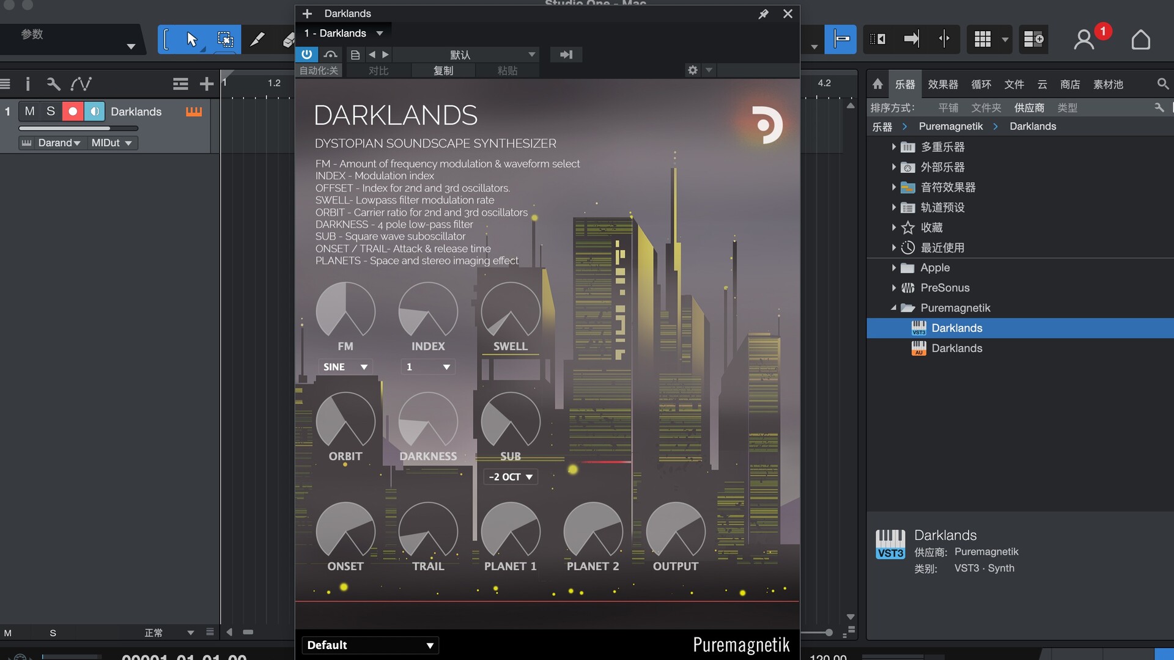Sort browser by 平铺
Viewport: 1174px width, 660px height.
coord(948,108)
